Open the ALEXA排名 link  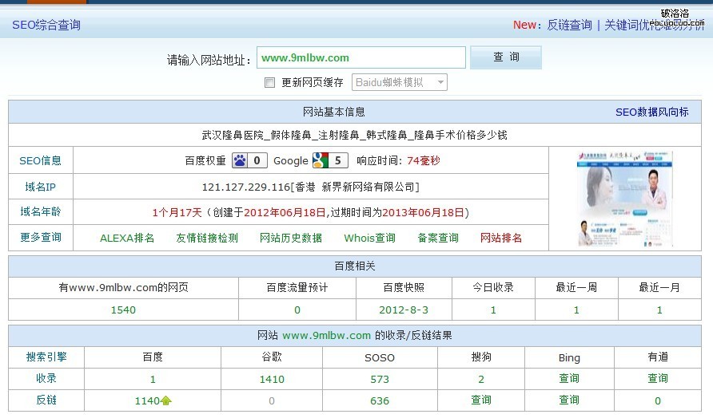coord(127,238)
